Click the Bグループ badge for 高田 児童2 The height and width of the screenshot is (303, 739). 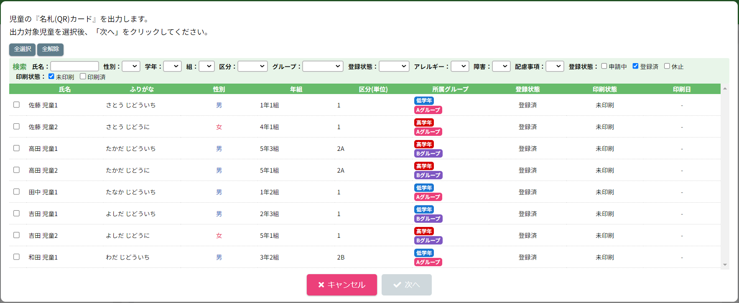click(x=428, y=175)
